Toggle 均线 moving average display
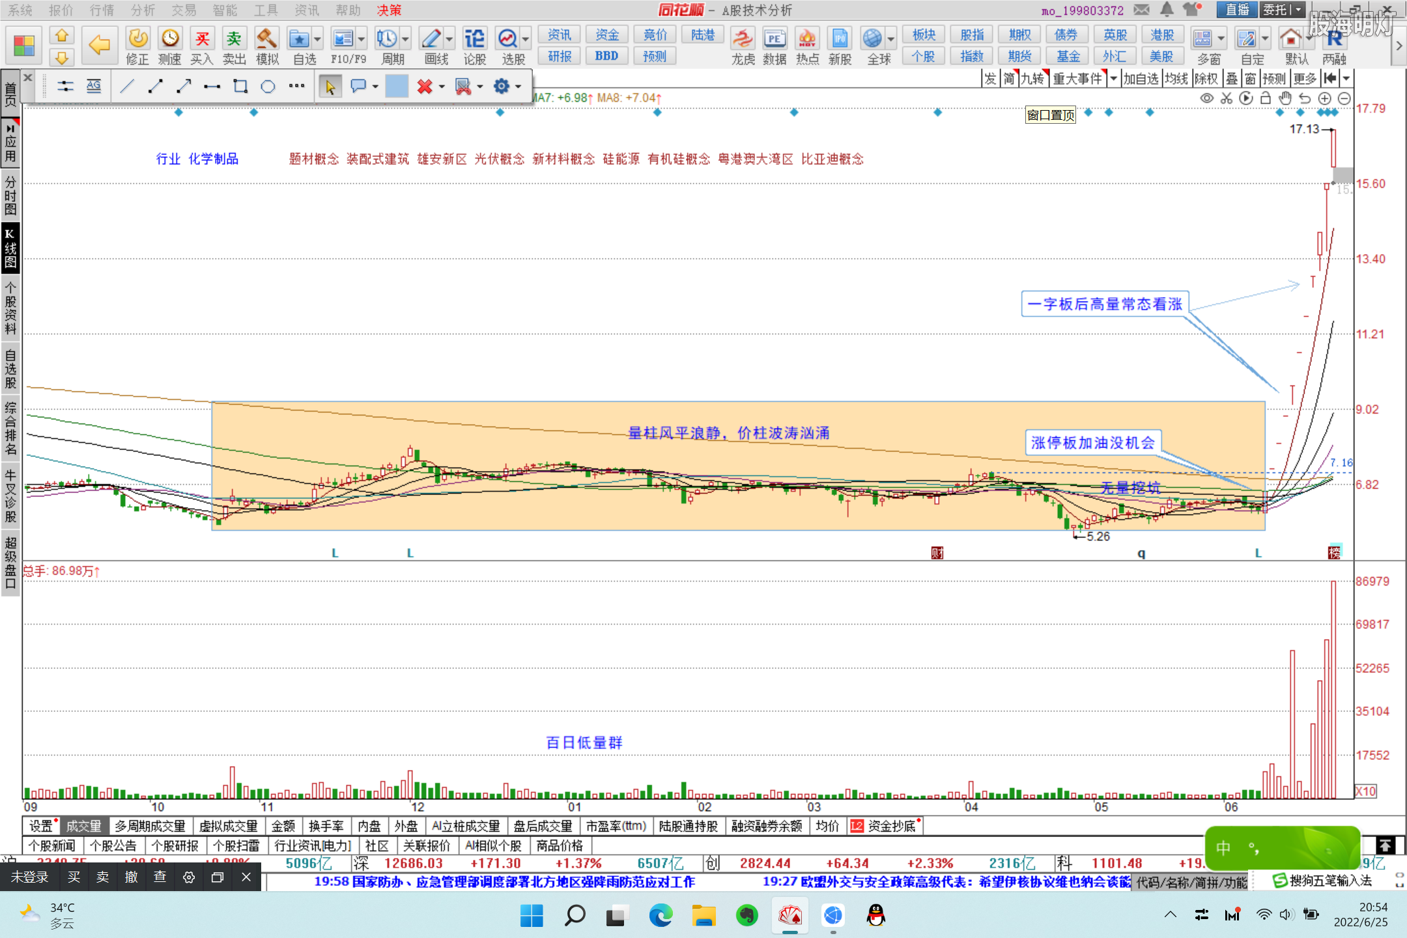Viewport: 1407px width, 938px height. click(1176, 79)
